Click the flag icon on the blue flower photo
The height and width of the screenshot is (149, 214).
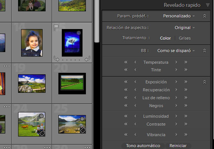click(x=56, y=27)
